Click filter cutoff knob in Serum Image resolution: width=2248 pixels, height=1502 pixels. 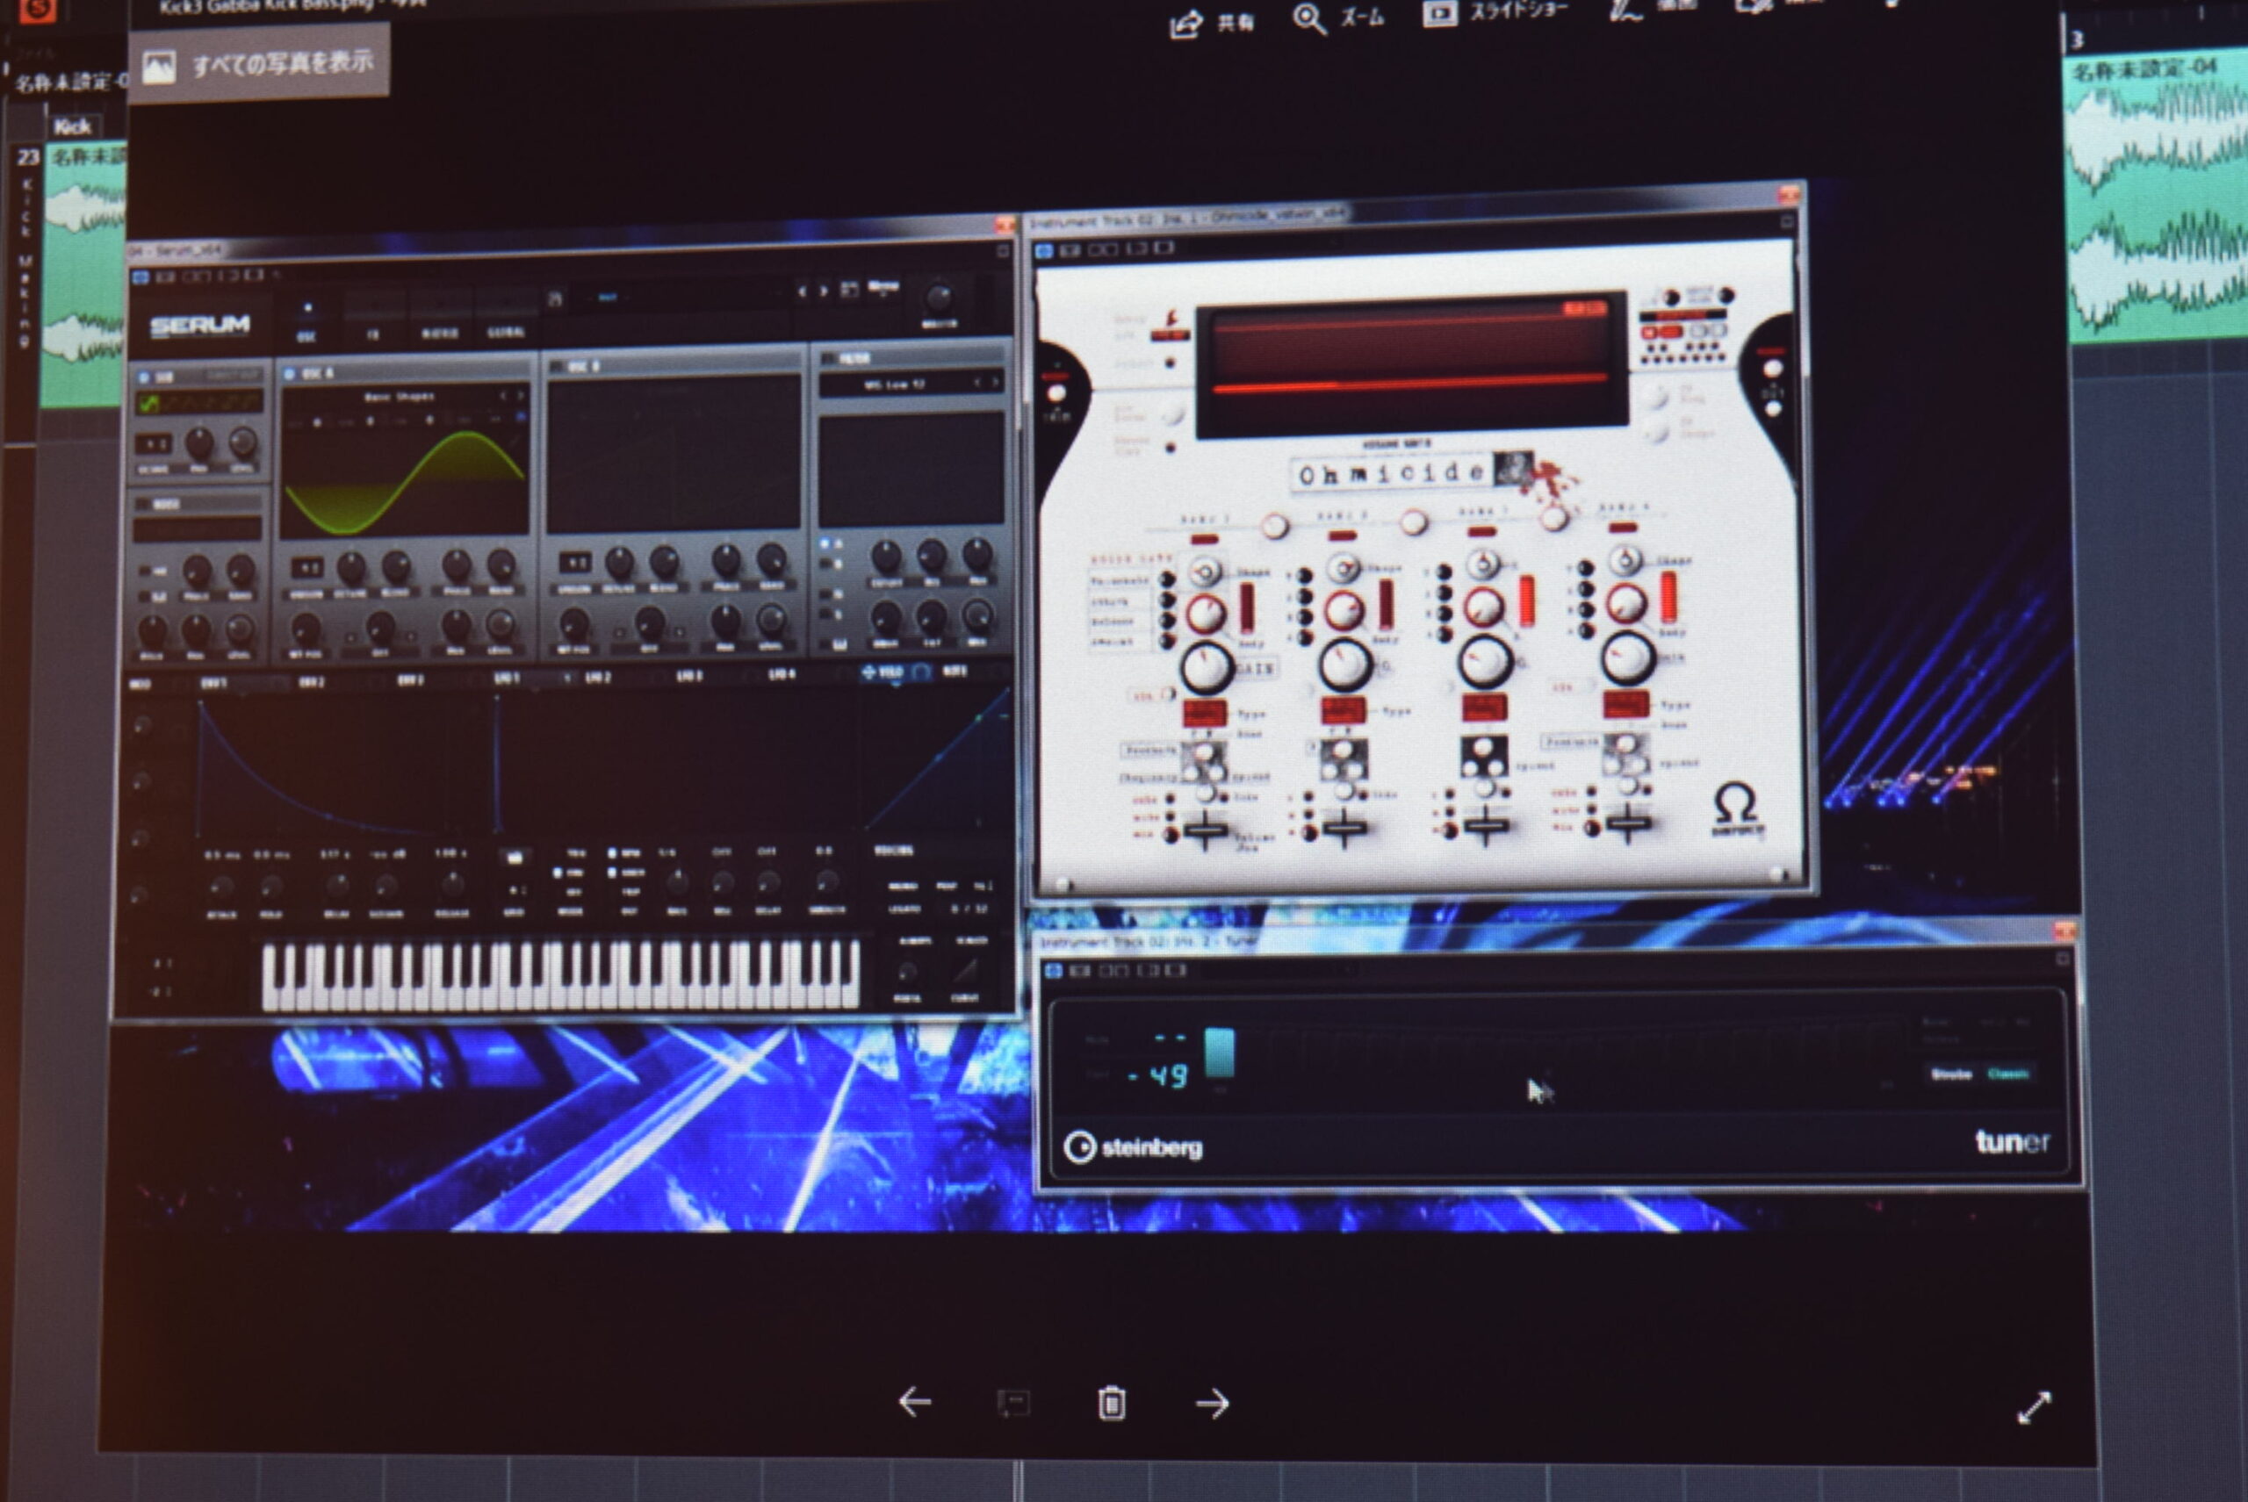(x=885, y=557)
